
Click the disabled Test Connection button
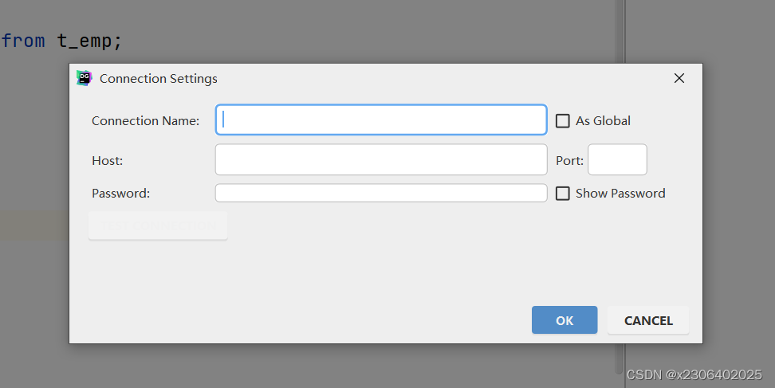point(158,226)
